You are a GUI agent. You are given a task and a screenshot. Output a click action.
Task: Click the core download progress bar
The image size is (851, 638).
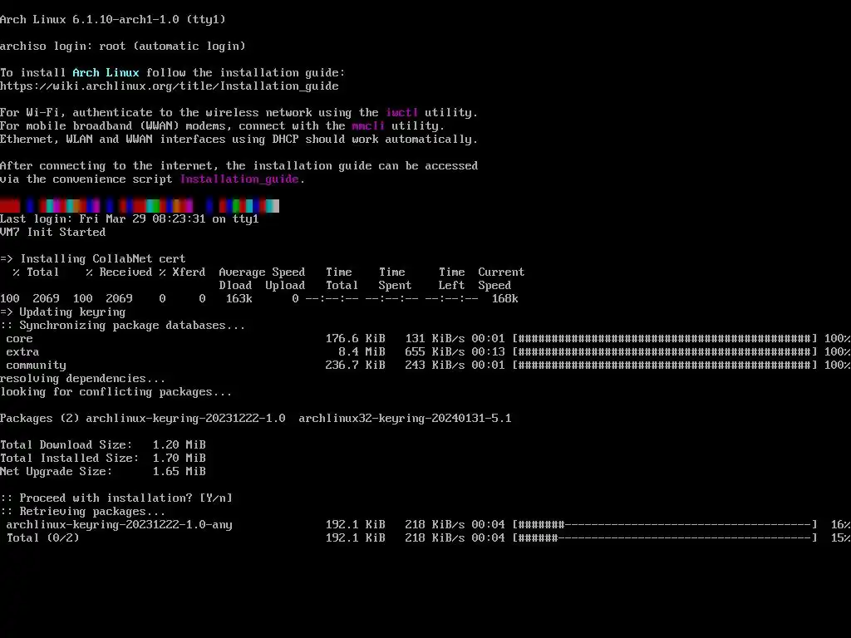pyautogui.click(x=665, y=339)
